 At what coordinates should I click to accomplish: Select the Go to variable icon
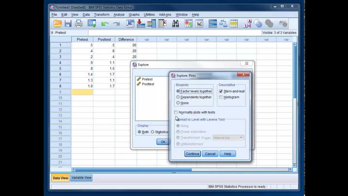tap(141, 24)
